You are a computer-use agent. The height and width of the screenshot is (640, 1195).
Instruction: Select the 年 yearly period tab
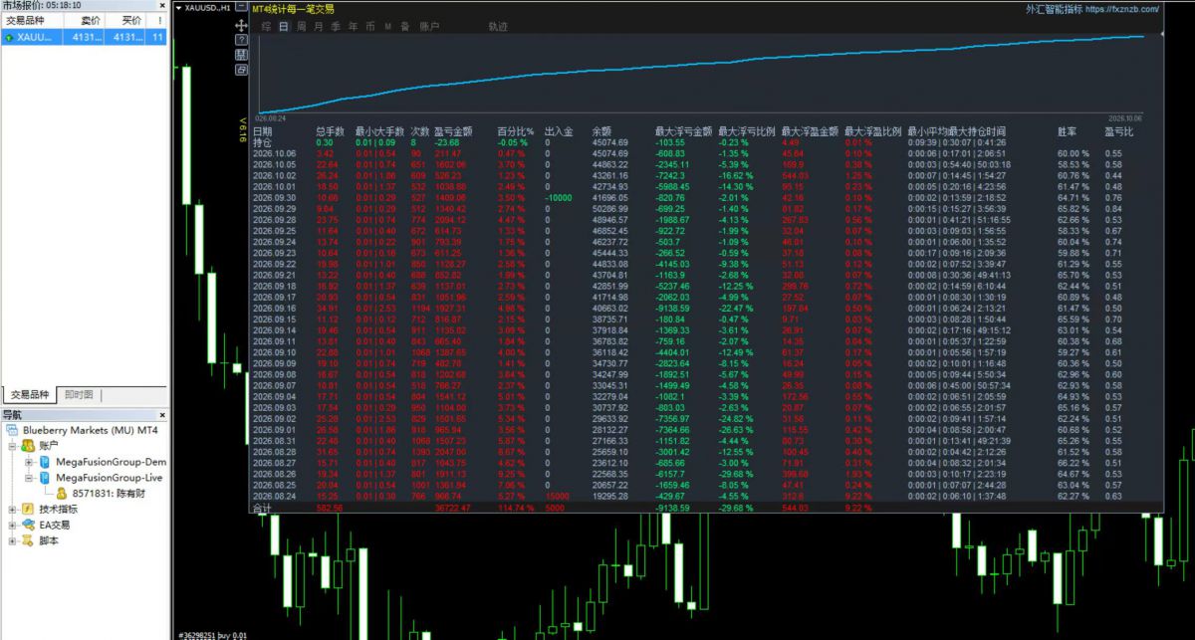(x=354, y=26)
